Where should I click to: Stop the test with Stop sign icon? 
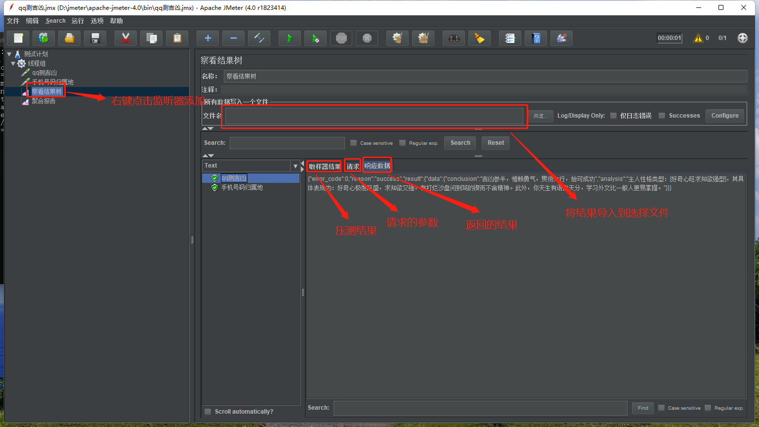341,38
